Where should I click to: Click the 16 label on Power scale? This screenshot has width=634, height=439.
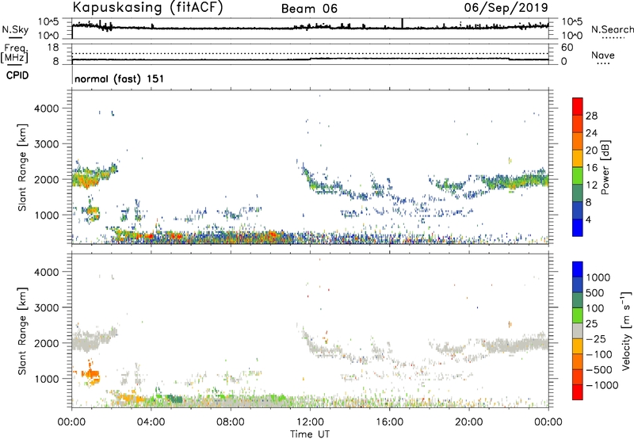coord(591,168)
